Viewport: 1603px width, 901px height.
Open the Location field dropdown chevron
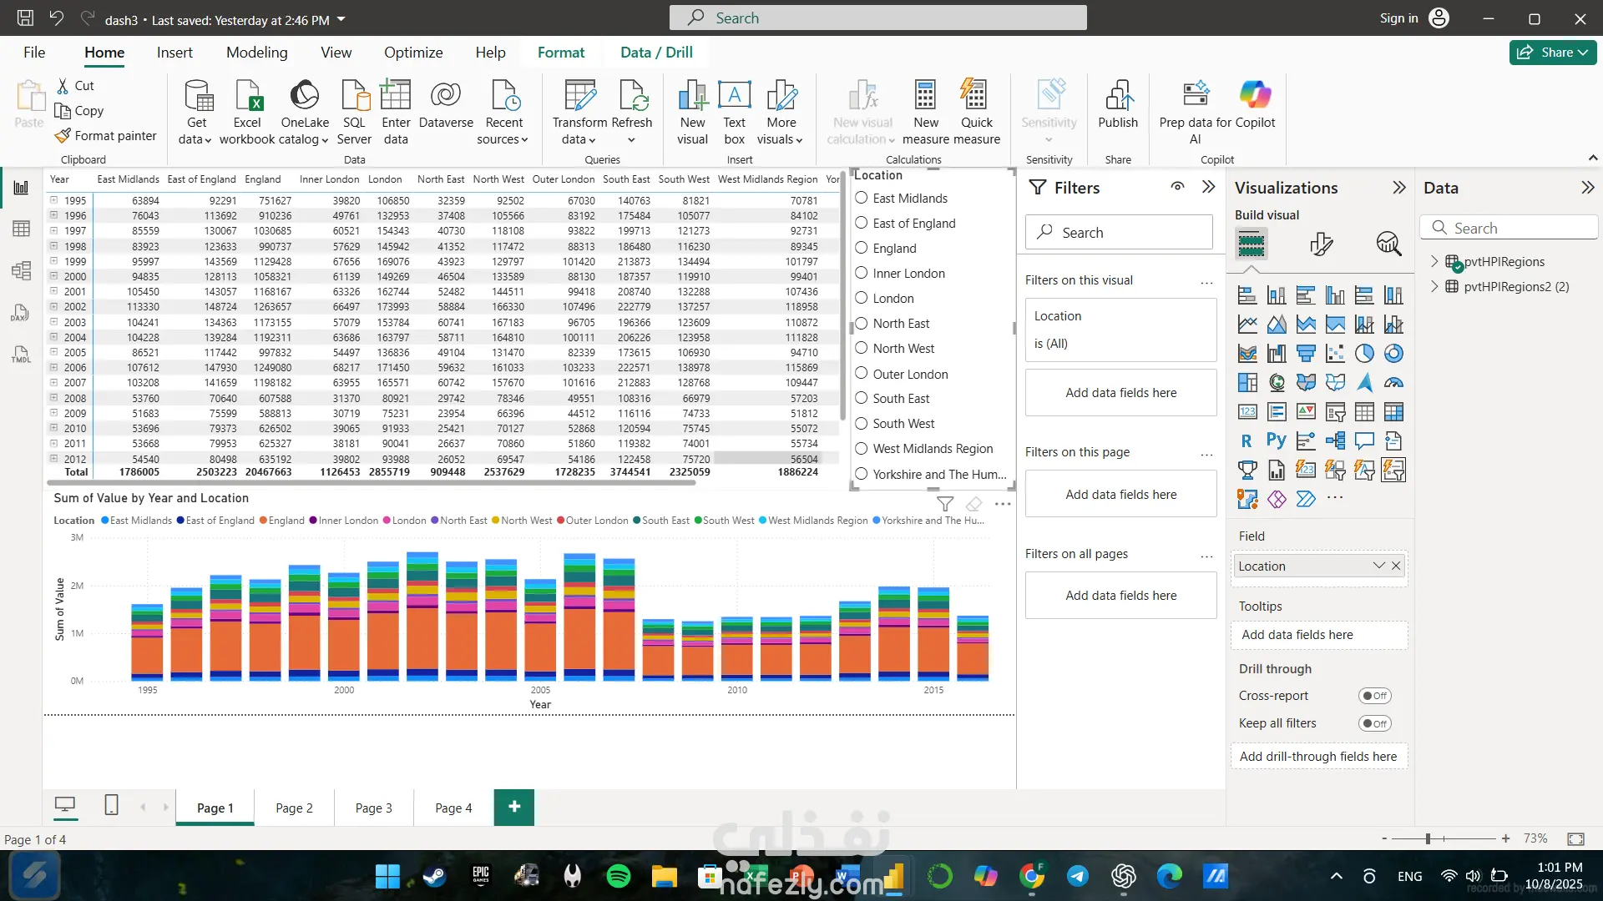tap(1378, 566)
